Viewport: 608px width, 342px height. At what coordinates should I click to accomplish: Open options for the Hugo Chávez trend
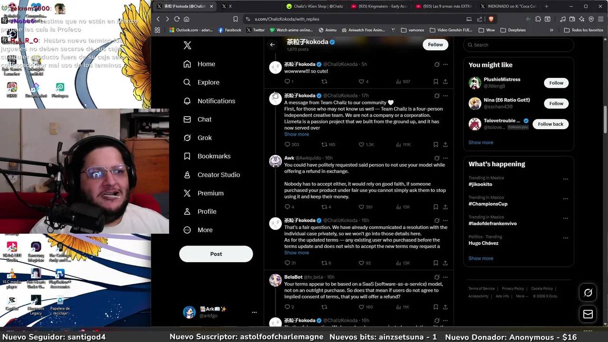[x=565, y=238]
